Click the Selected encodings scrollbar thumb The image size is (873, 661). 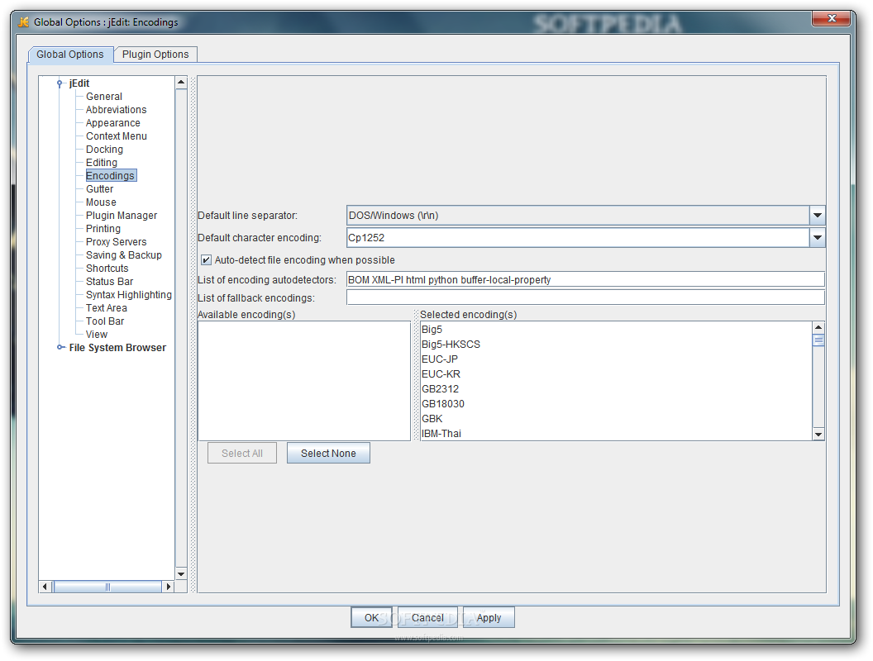pos(818,340)
